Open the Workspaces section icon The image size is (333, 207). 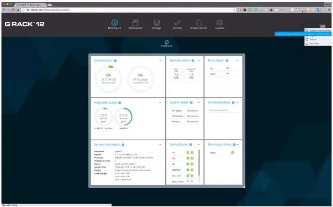(136, 22)
